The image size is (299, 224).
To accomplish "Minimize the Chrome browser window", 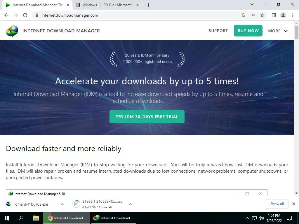I will [265, 4].
